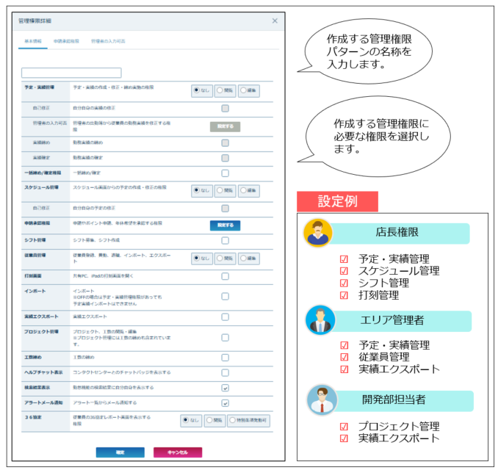Viewport: 498px width, 470px height.
Task: Select なし for 予定・実績管理
Action: click(x=202, y=90)
